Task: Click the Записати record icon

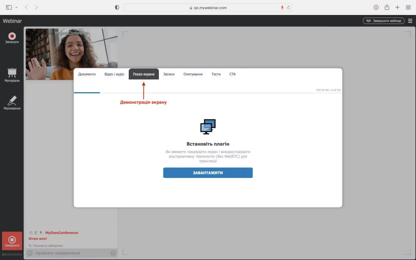Action: [12, 37]
